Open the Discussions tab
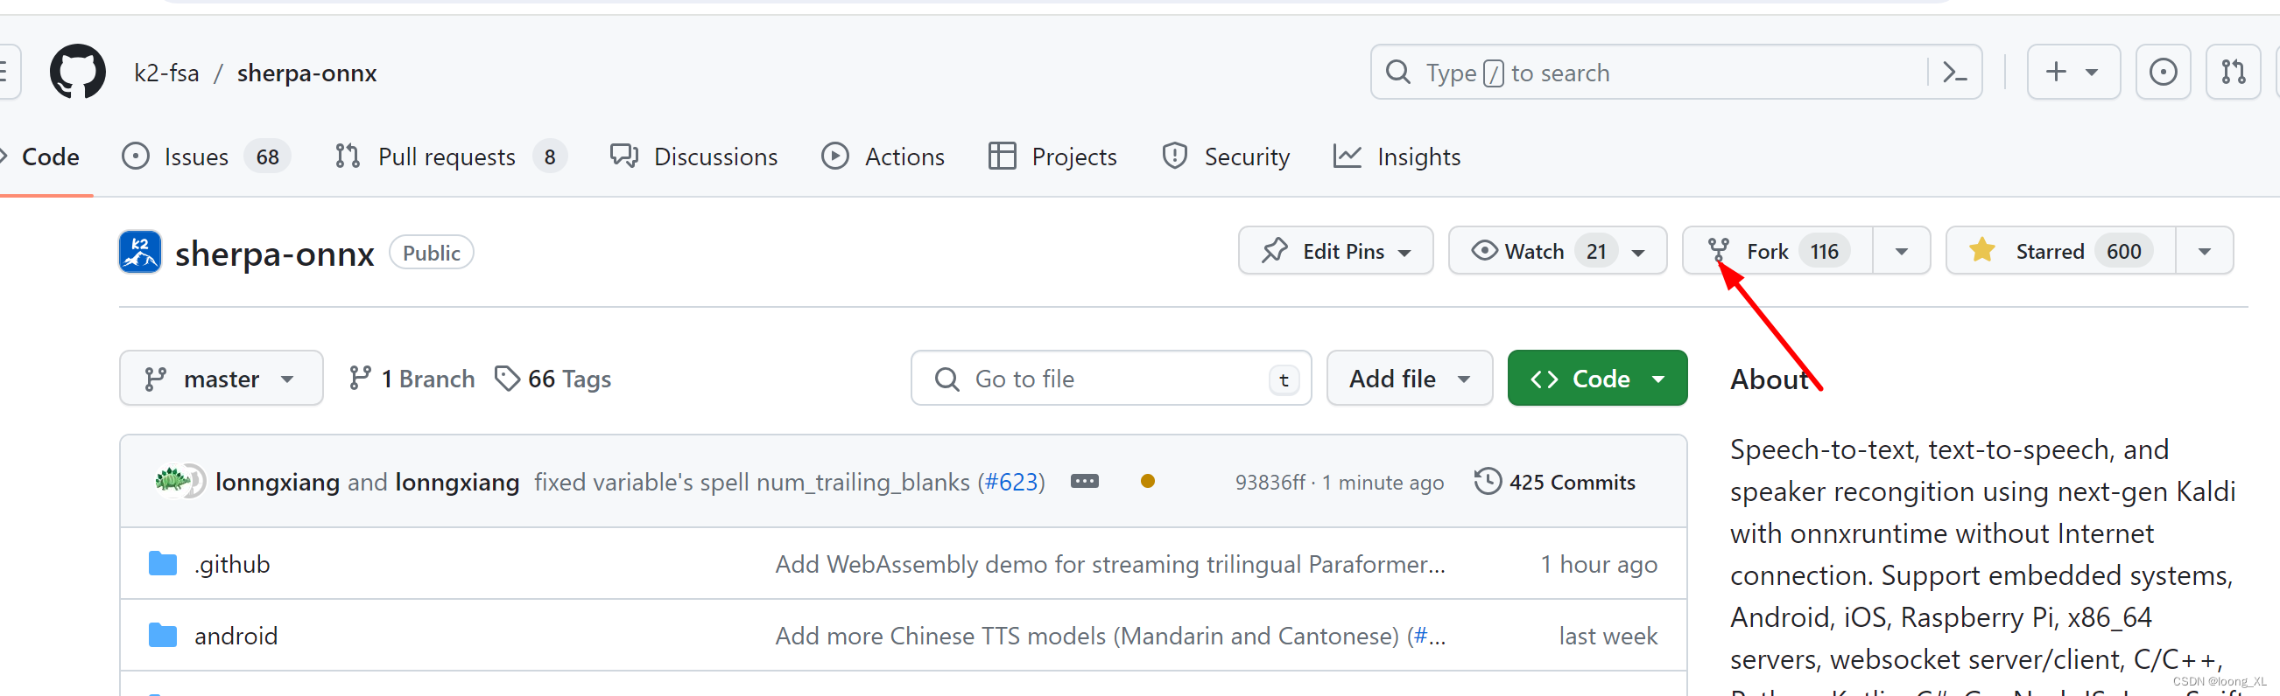 tap(694, 157)
